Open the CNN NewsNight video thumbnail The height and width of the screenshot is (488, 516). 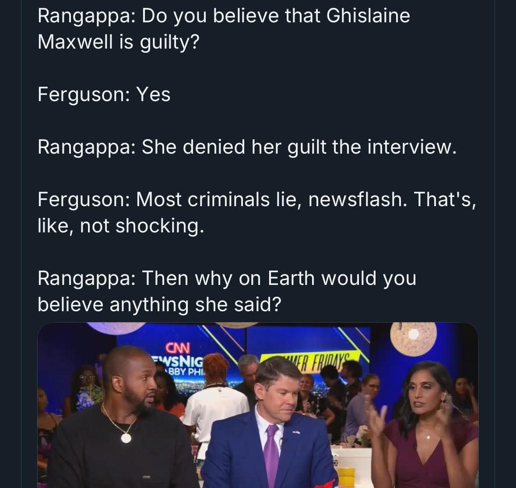click(x=258, y=405)
